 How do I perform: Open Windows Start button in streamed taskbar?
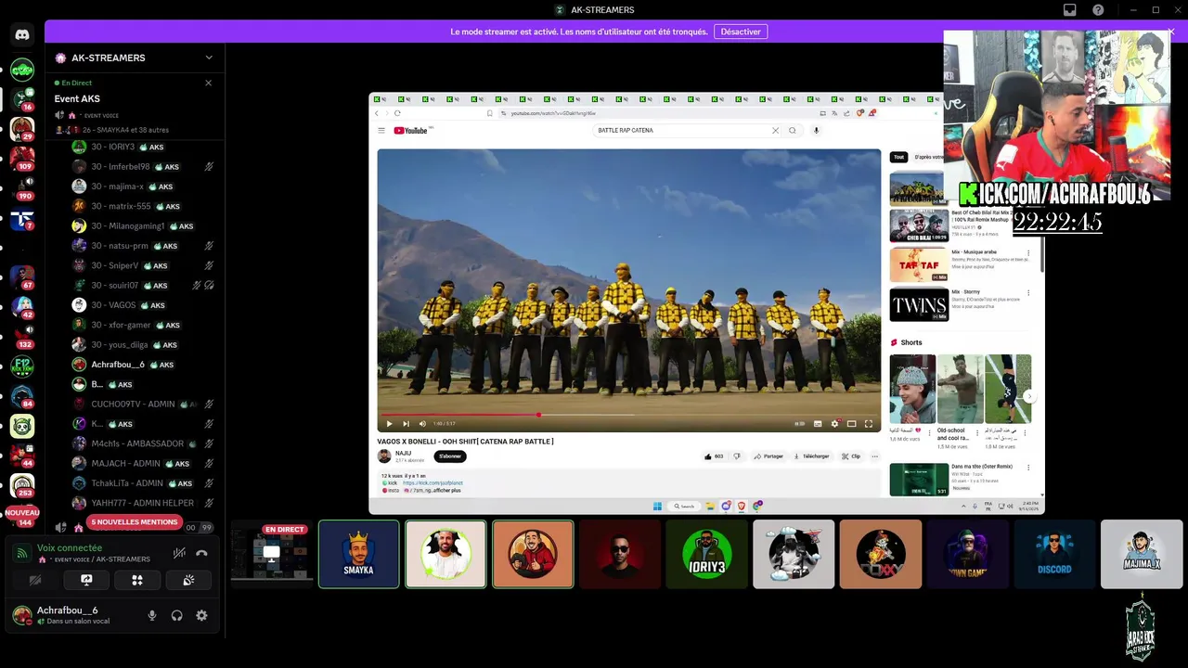(x=657, y=507)
